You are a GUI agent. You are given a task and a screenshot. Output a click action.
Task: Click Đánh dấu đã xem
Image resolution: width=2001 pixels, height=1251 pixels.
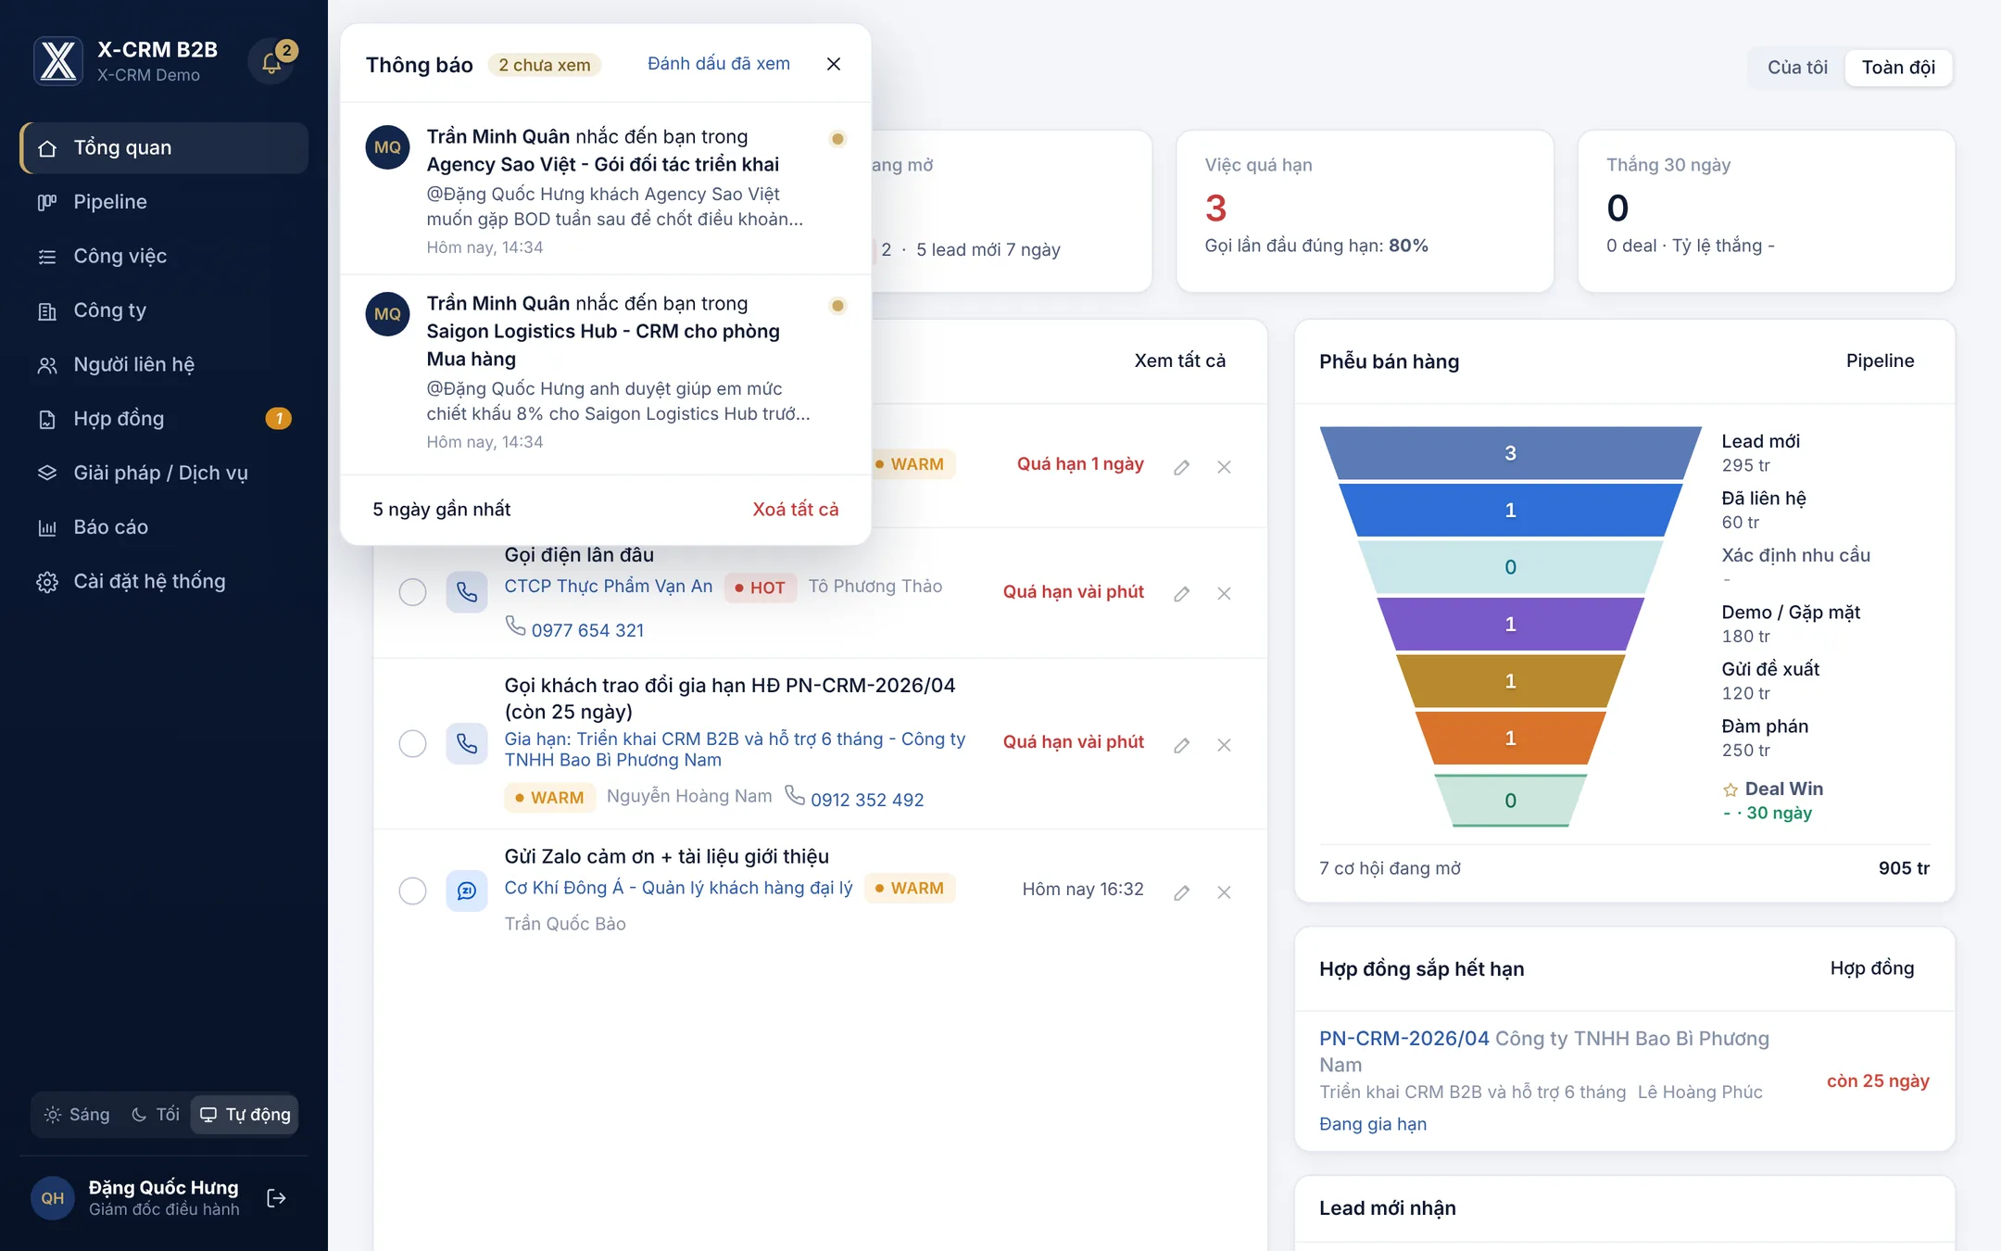[719, 64]
